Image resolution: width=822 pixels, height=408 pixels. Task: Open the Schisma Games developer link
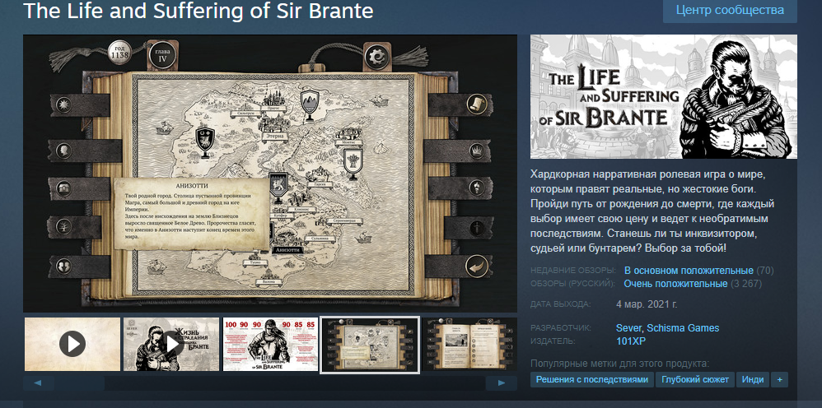point(683,328)
